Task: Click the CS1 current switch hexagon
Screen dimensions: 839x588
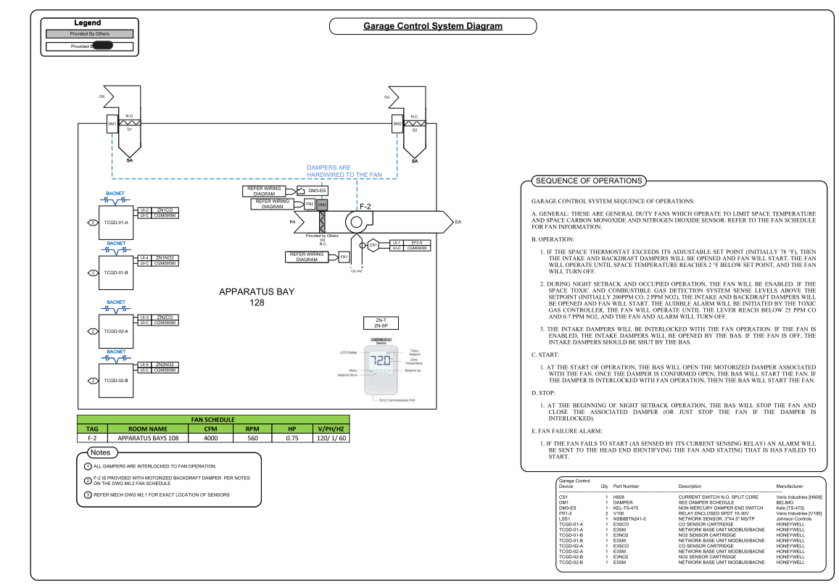Action: (373, 245)
